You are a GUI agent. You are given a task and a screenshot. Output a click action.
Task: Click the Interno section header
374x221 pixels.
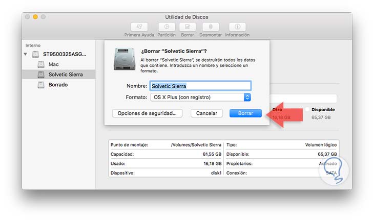[x=33, y=45]
